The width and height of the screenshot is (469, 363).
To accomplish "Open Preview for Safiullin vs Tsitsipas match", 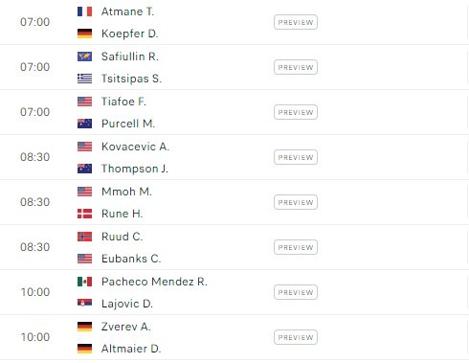I will 296,67.
